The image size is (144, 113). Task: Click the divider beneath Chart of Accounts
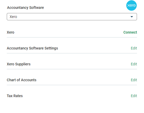(72, 85)
